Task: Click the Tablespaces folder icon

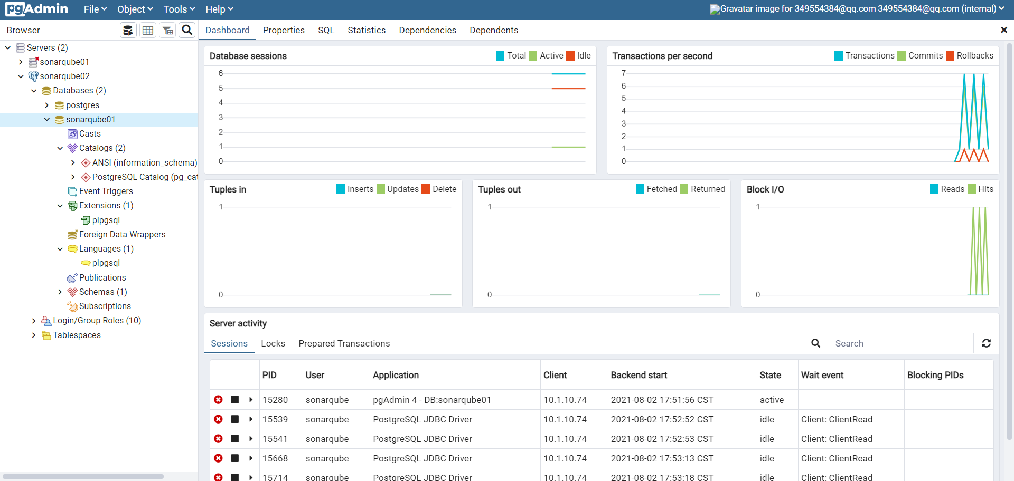Action: tap(46, 335)
